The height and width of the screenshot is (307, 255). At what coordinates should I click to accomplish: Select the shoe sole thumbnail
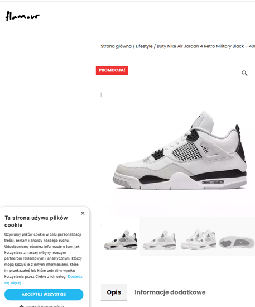tap(237, 242)
